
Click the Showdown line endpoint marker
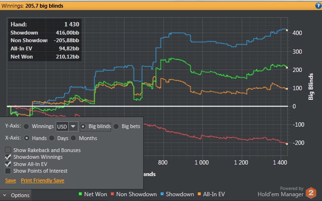pyautogui.click(x=287, y=30)
